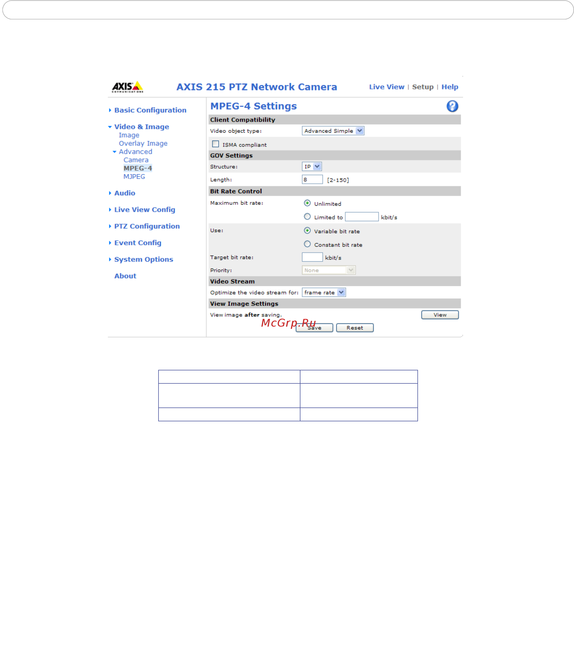
Task: Expand the Live View Config section
Action: [x=144, y=210]
